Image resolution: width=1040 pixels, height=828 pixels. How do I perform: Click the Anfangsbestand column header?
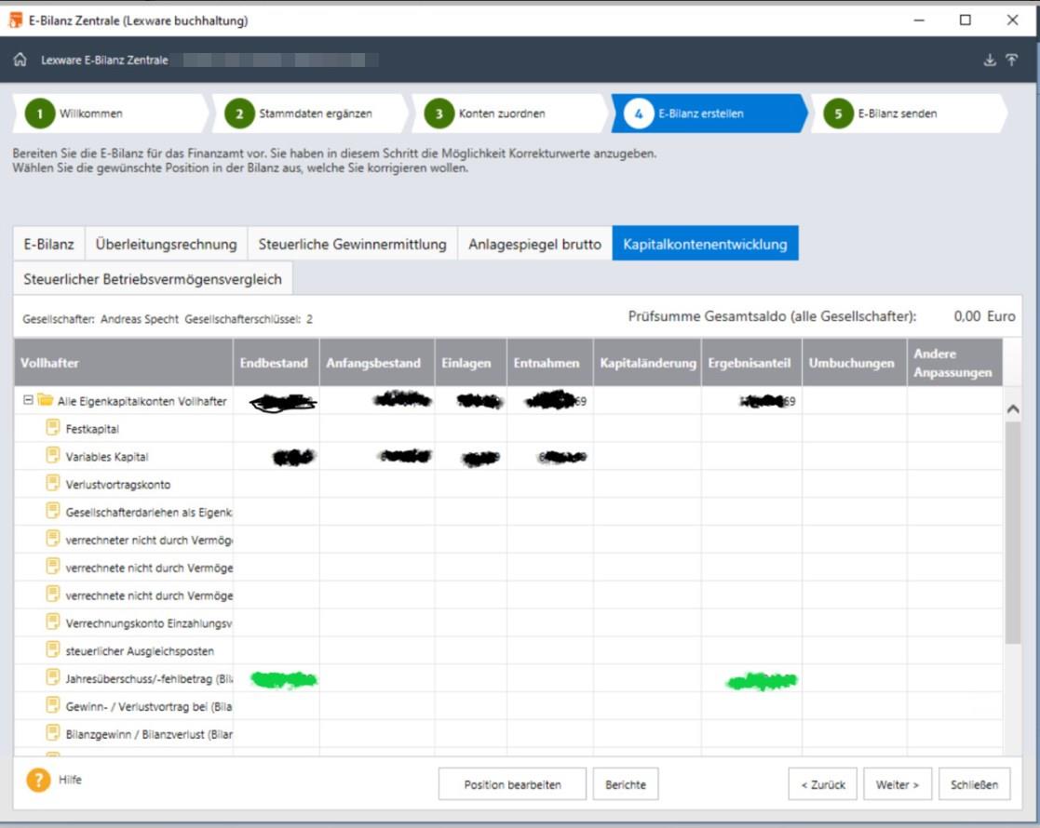click(x=377, y=363)
